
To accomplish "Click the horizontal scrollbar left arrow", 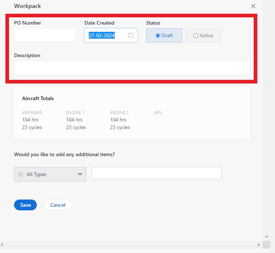I will pos(2,245).
